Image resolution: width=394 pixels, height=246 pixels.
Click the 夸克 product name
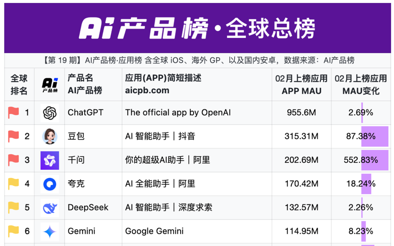(76, 184)
